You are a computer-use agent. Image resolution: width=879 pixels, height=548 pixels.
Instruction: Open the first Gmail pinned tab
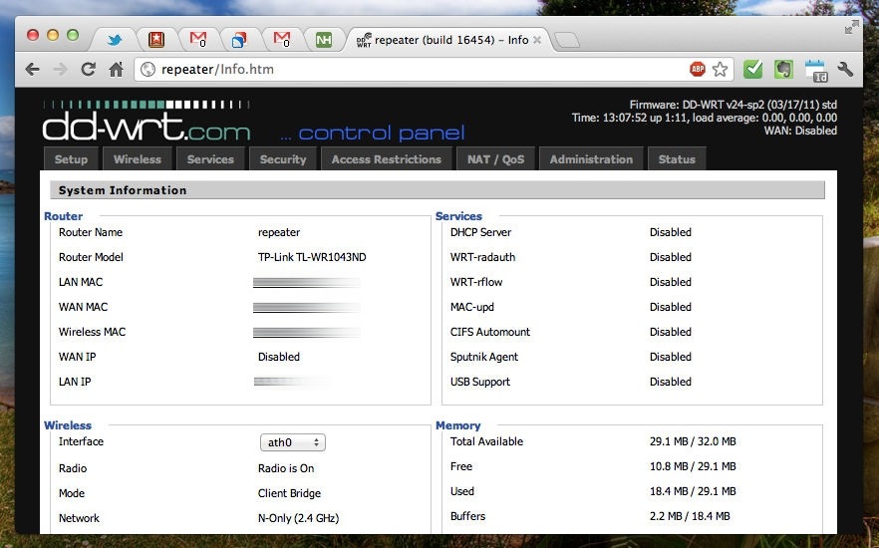click(198, 39)
